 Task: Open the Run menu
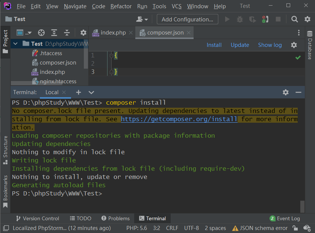click(142, 6)
